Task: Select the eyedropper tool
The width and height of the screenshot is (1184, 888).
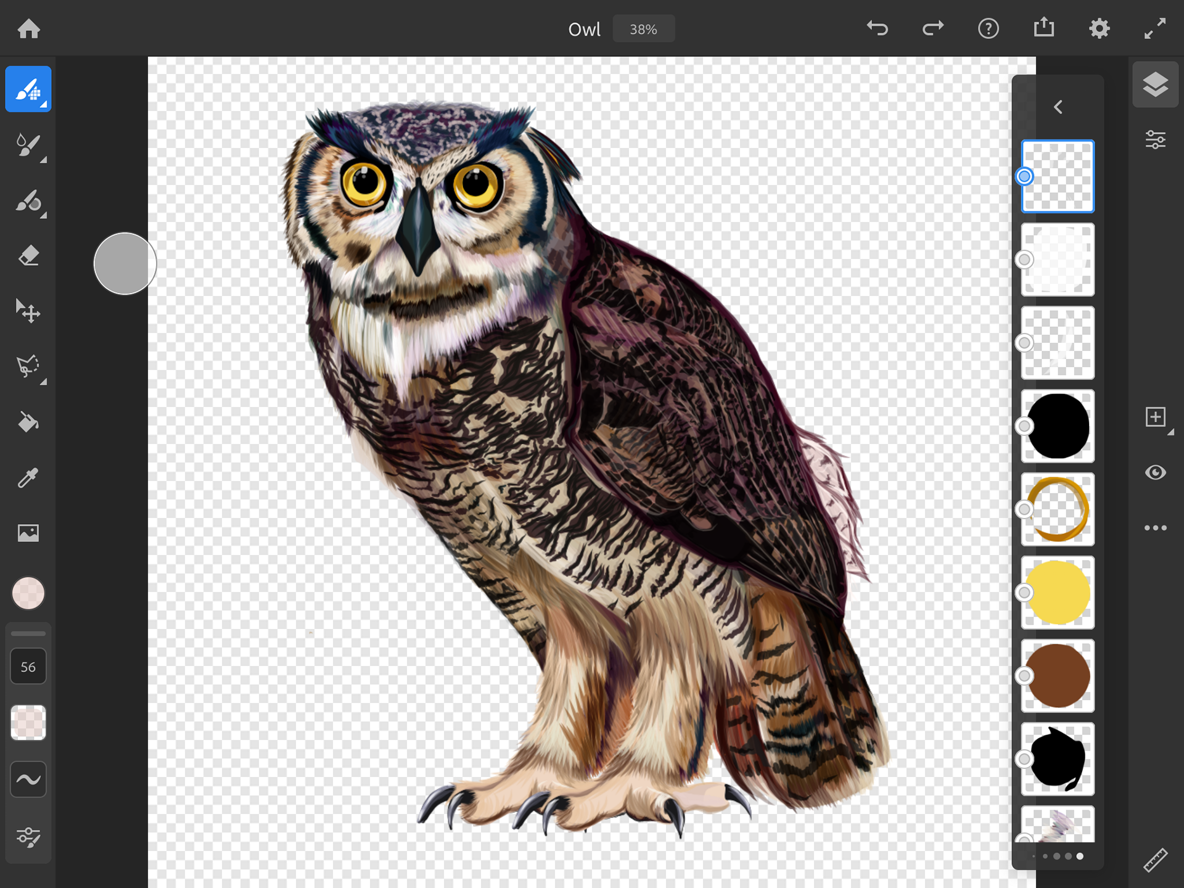Action: [28, 477]
